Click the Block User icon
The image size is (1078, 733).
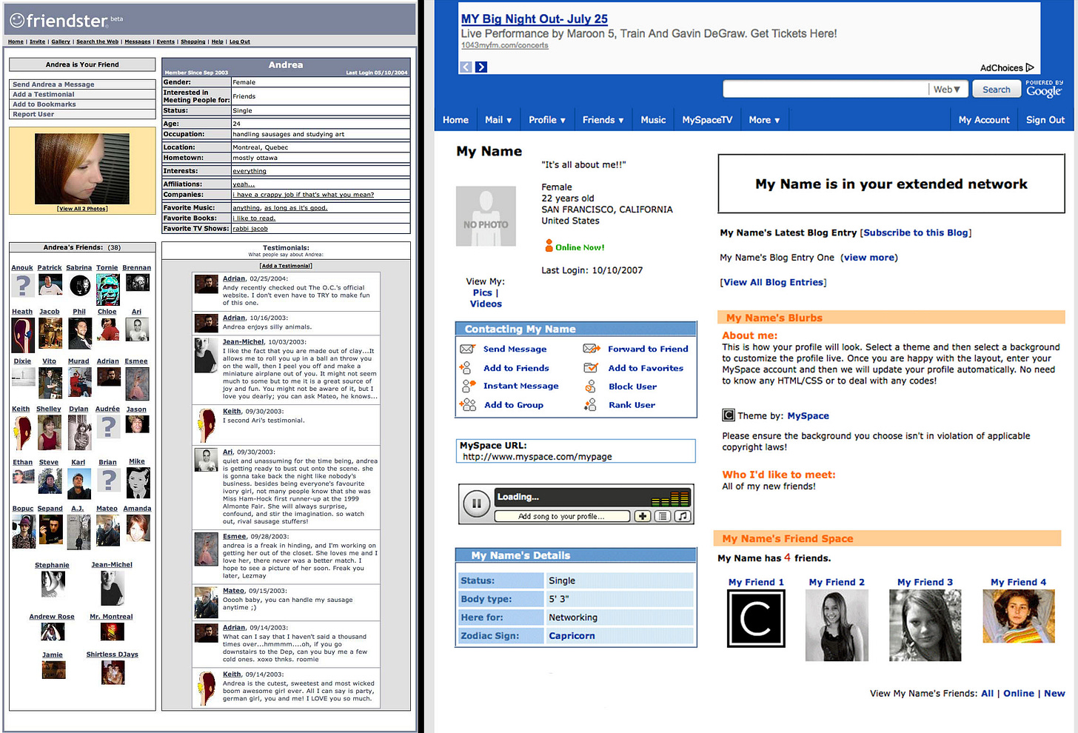point(590,386)
